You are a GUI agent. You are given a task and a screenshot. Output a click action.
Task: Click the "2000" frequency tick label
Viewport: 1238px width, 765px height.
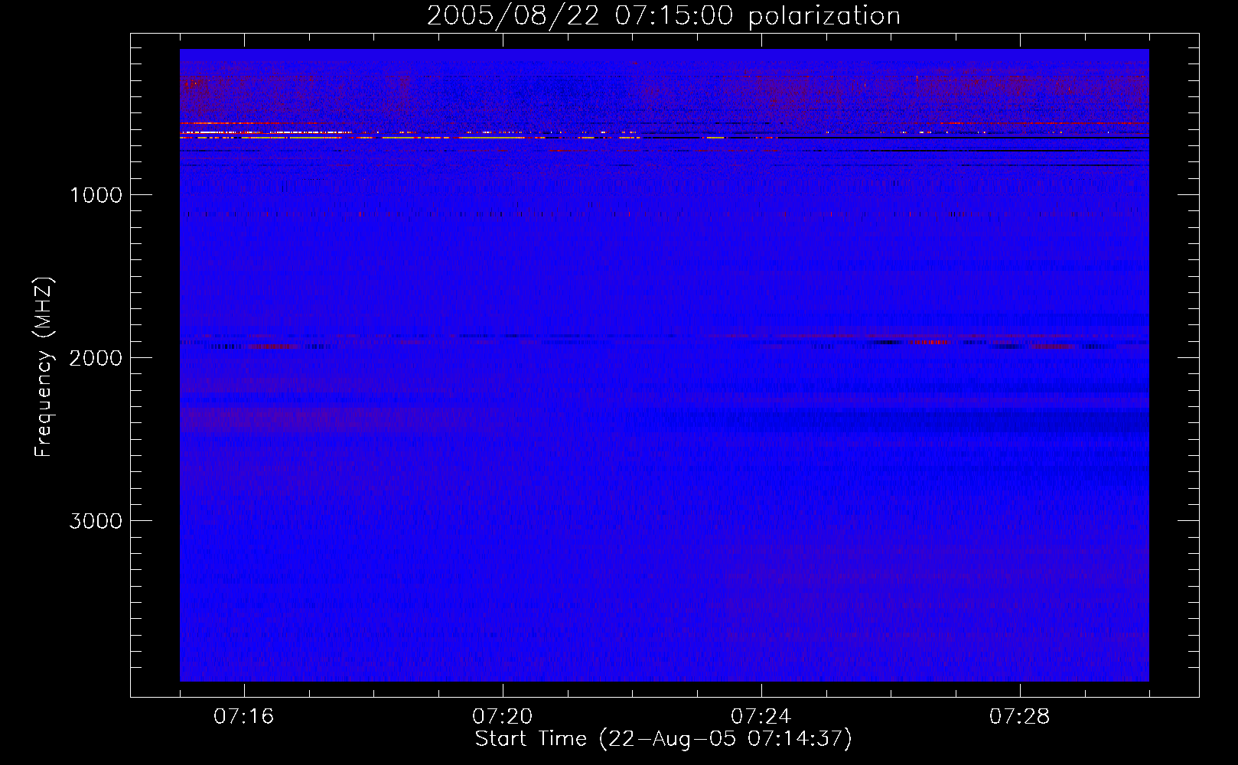coord(96,358)
